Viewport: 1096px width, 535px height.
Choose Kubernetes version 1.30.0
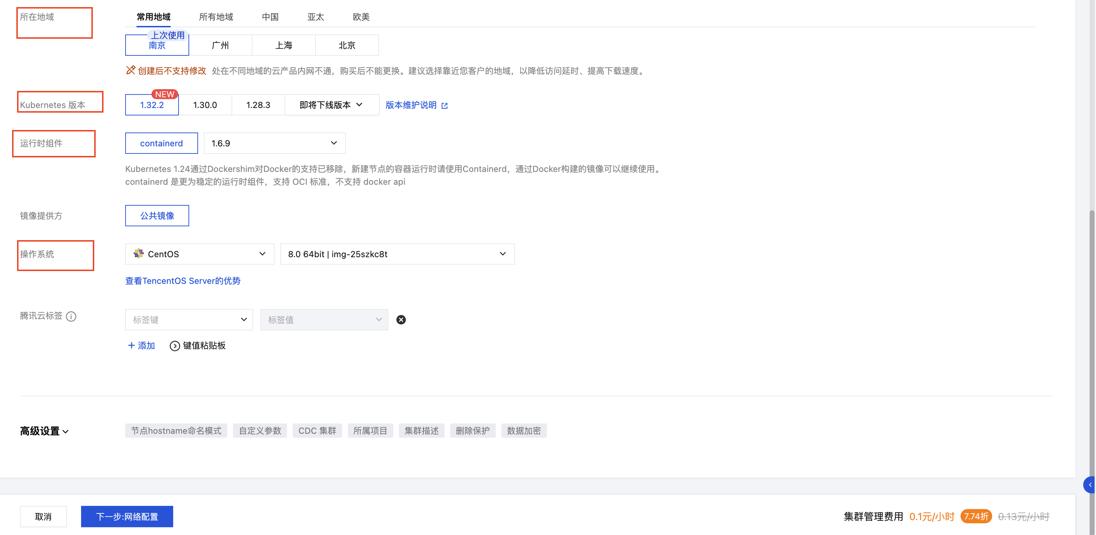205,105
